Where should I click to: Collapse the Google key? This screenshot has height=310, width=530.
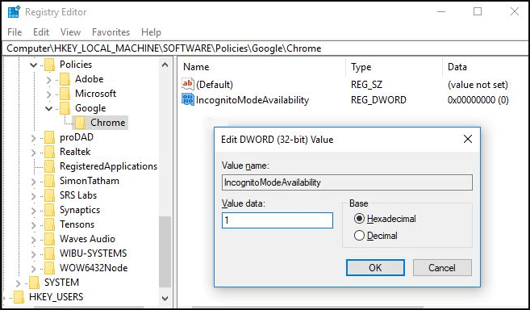point(48,109)
